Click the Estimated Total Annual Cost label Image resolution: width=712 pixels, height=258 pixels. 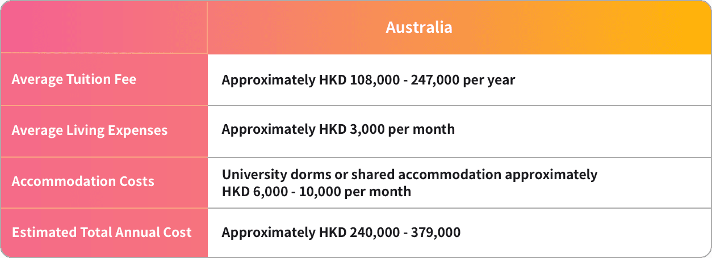tap(102, 232)
